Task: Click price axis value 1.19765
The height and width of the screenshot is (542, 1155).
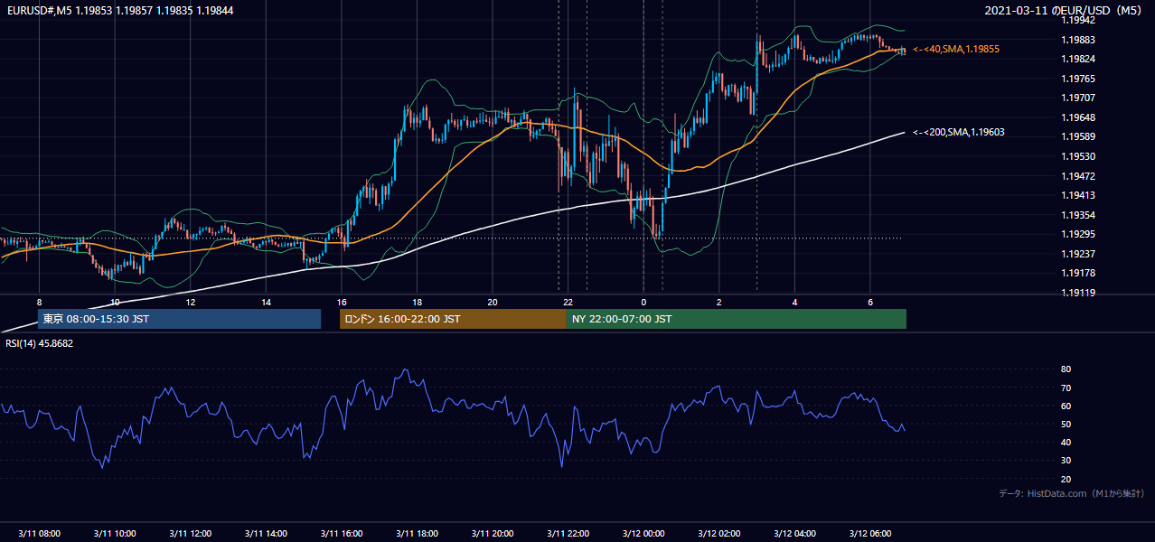Action: 1078,79
